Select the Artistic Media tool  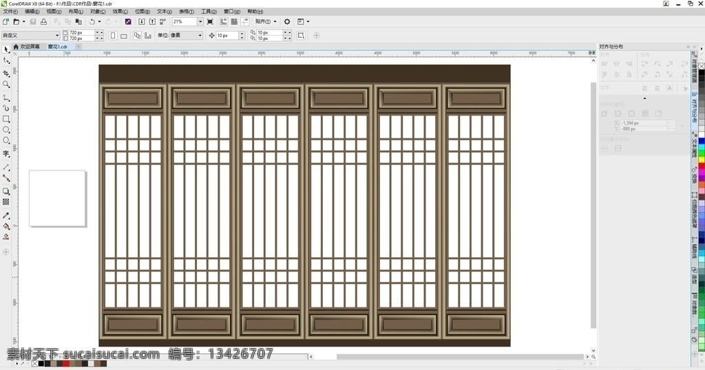[6, 108]
